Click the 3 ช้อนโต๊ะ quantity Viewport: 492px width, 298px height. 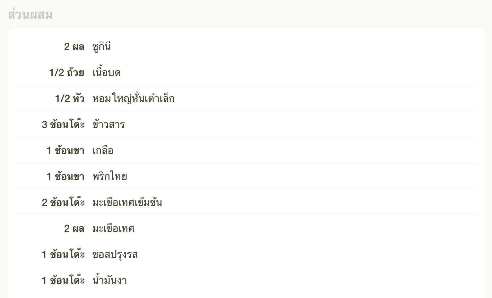pos(63,125)
